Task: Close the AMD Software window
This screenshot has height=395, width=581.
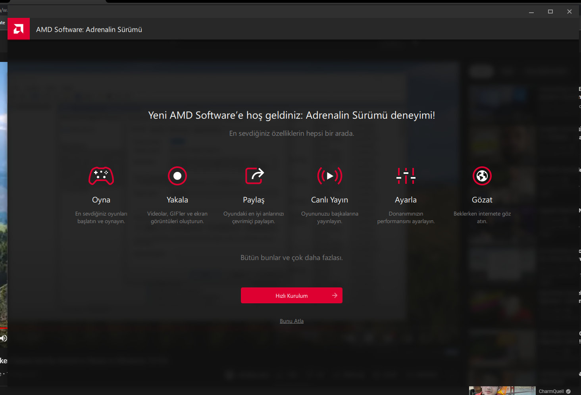Action: [569, 12]
